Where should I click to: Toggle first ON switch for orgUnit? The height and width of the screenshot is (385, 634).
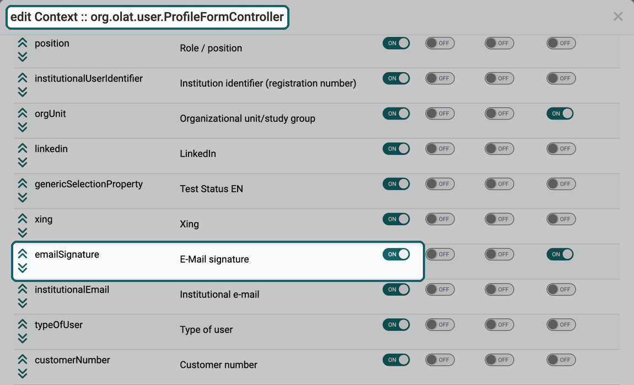pyautogui.click(x=396, y=113)
